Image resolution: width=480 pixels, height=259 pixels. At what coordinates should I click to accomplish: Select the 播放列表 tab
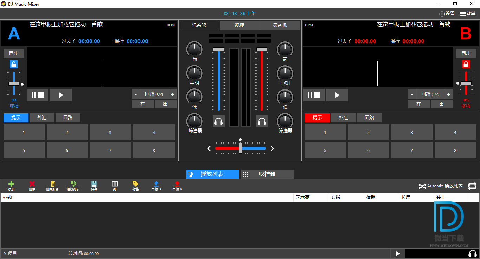pos(212,174)
